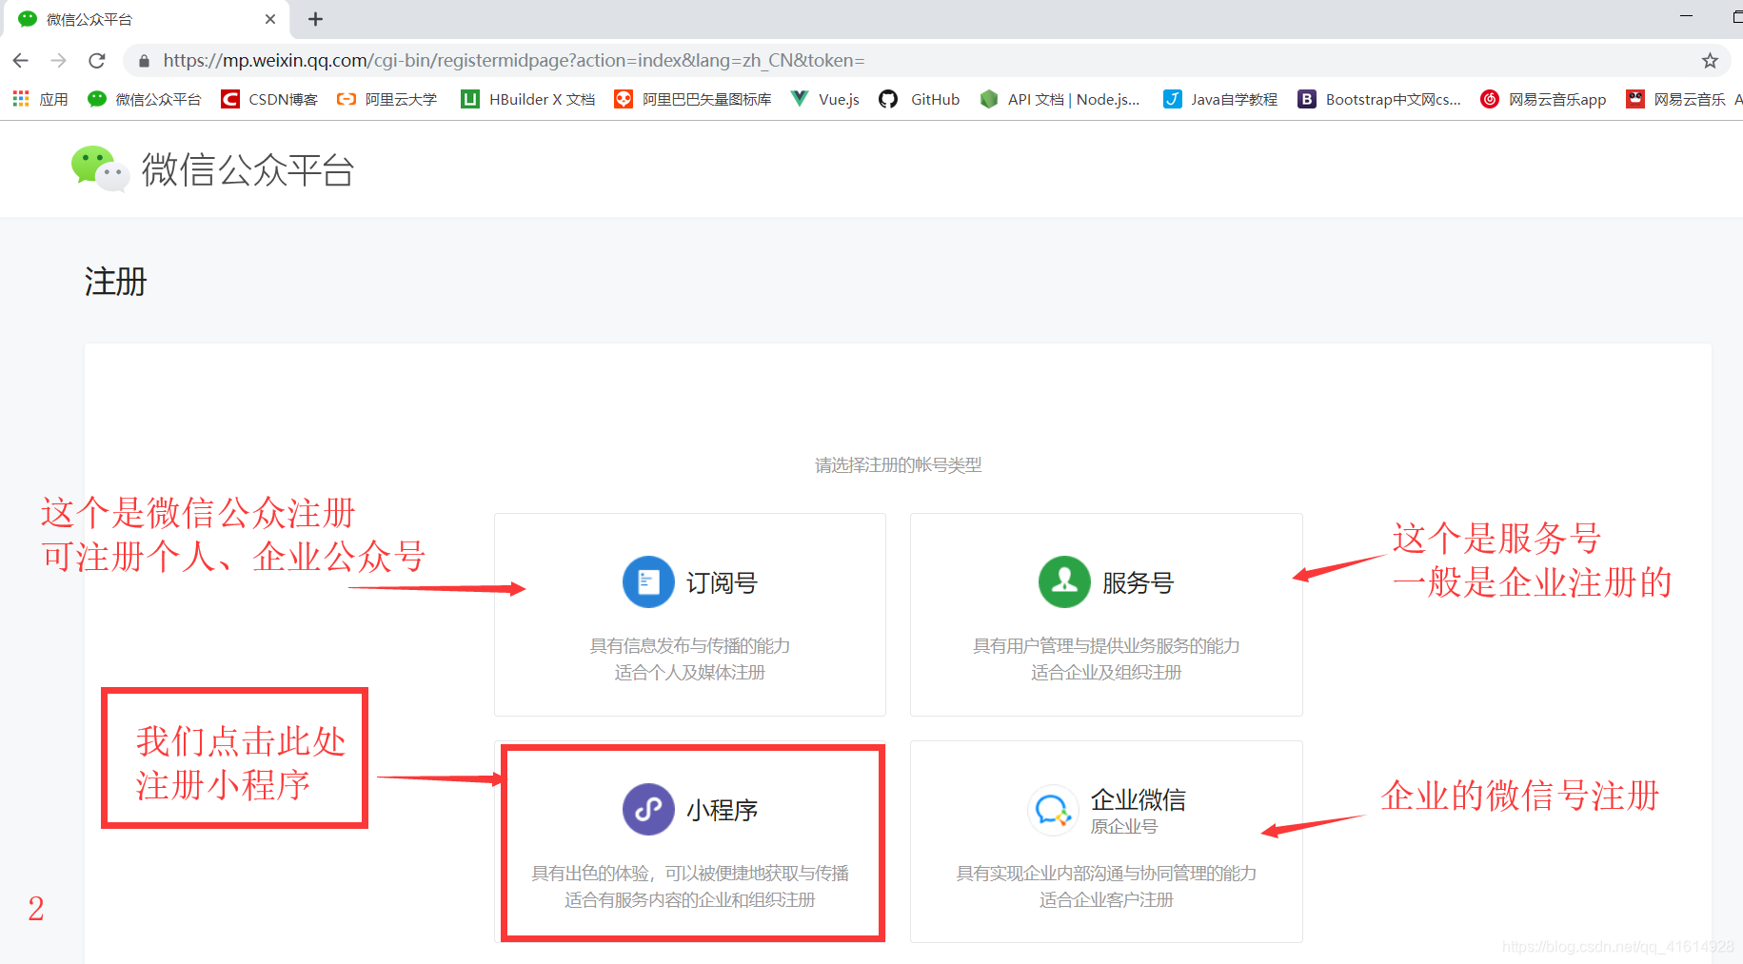
Task: Open the 应用 apps grid shortcut
Action: pos(40,99)
